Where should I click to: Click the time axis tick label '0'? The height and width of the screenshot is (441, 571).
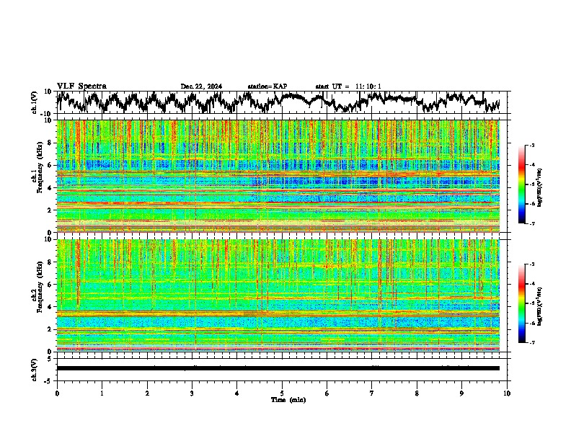pyautogui.click(x=57, y=393)
